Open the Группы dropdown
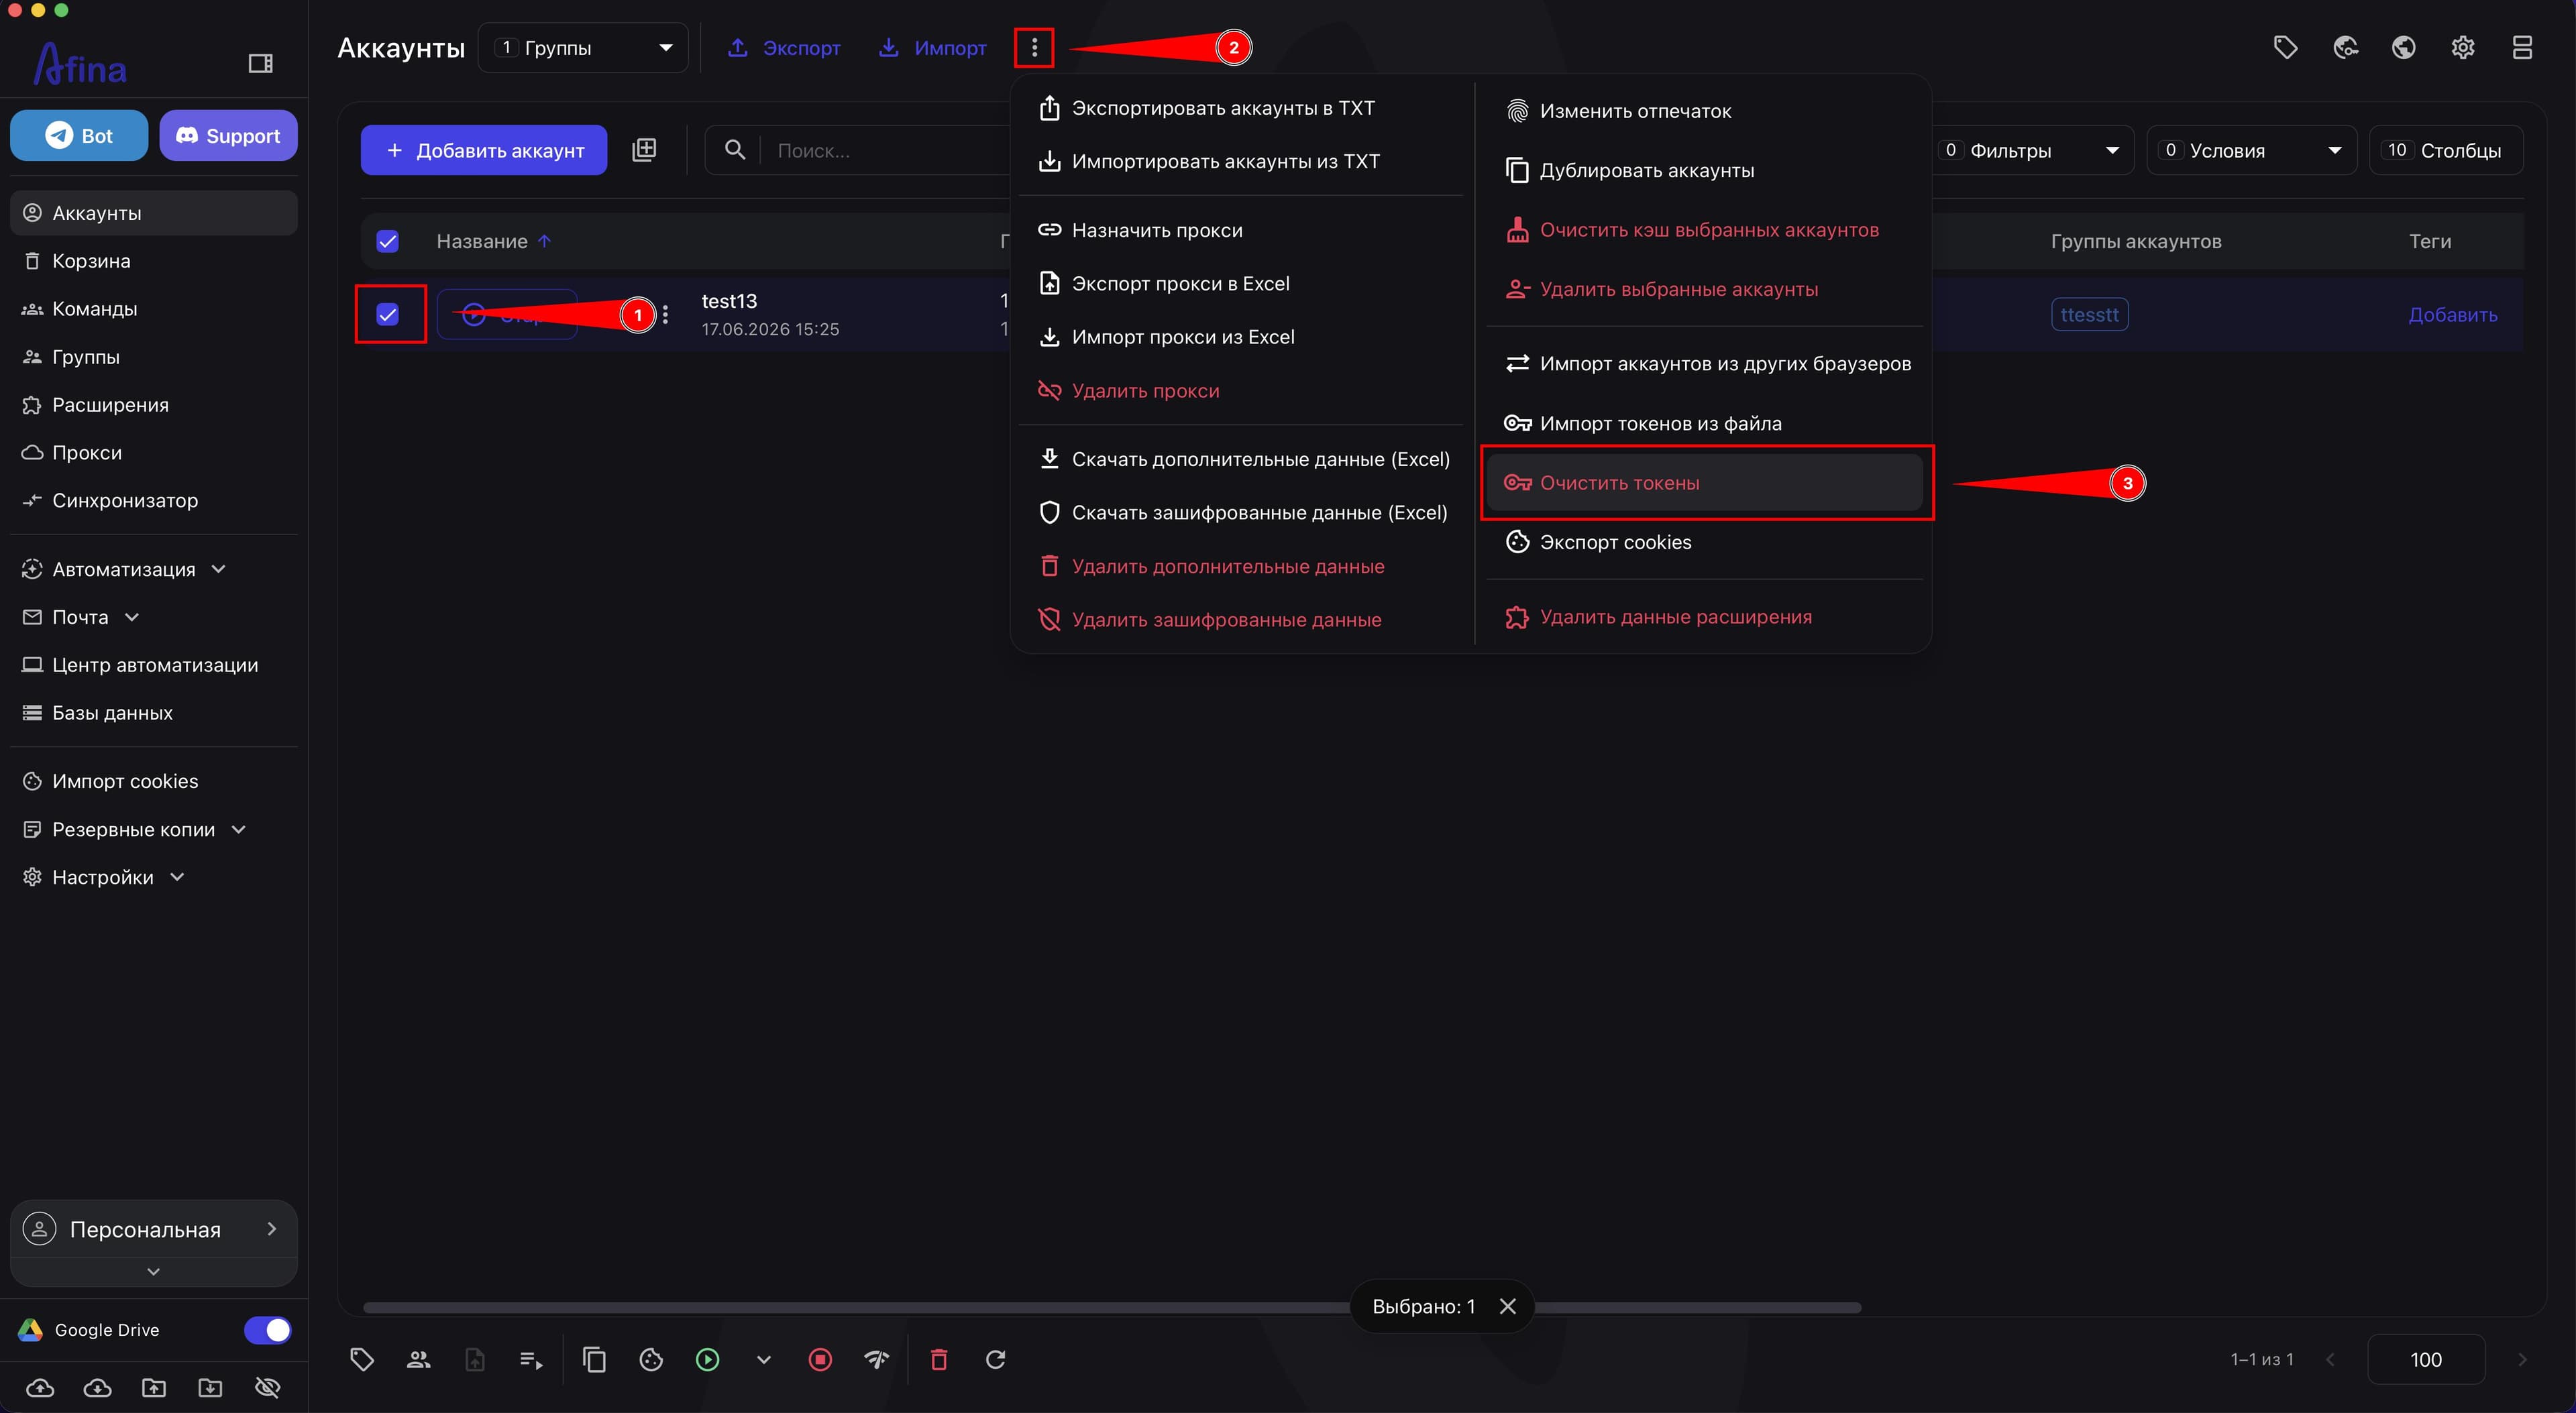 (583, 47)
